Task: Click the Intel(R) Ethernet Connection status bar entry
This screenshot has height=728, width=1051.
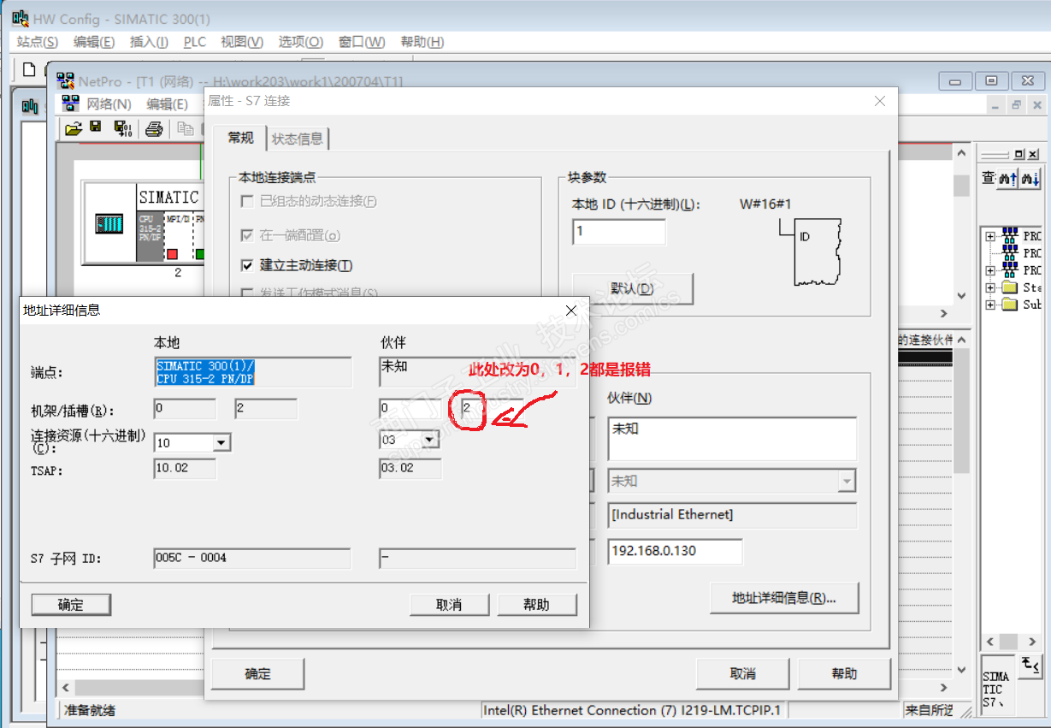Action: (x=633, y=710)
